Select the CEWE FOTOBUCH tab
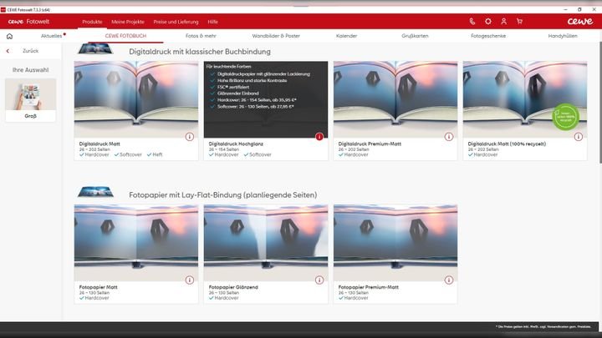The image size is (602, 338). tap(125, 36)
